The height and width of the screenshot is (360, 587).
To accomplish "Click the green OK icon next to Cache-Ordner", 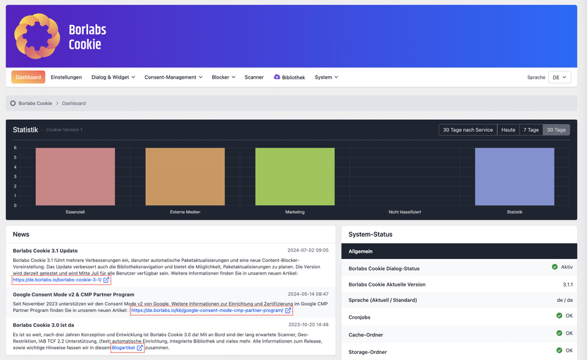I will tap(559, 333).
